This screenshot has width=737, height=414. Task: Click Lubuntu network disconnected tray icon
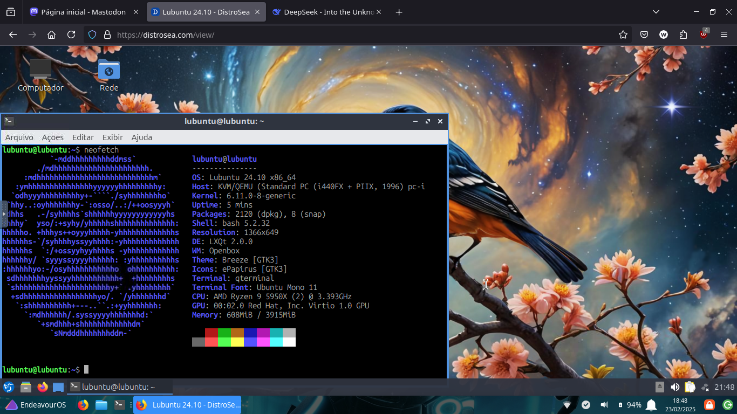tap(705, 387)
